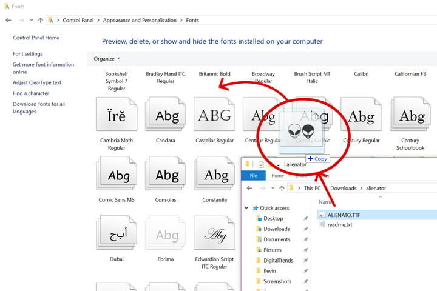The width and height of the screenshot is (437, 291).
Task: Click the Consolas font icon
Action: 166,173
